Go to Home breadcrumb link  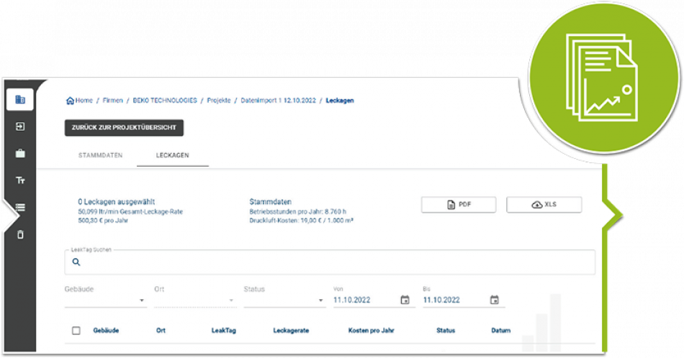tap(84, 101)
